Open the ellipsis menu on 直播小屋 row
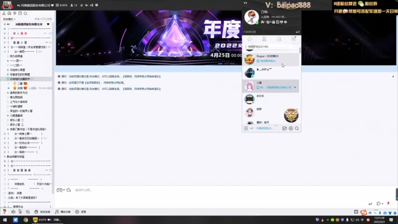 [x=46, y=42]
